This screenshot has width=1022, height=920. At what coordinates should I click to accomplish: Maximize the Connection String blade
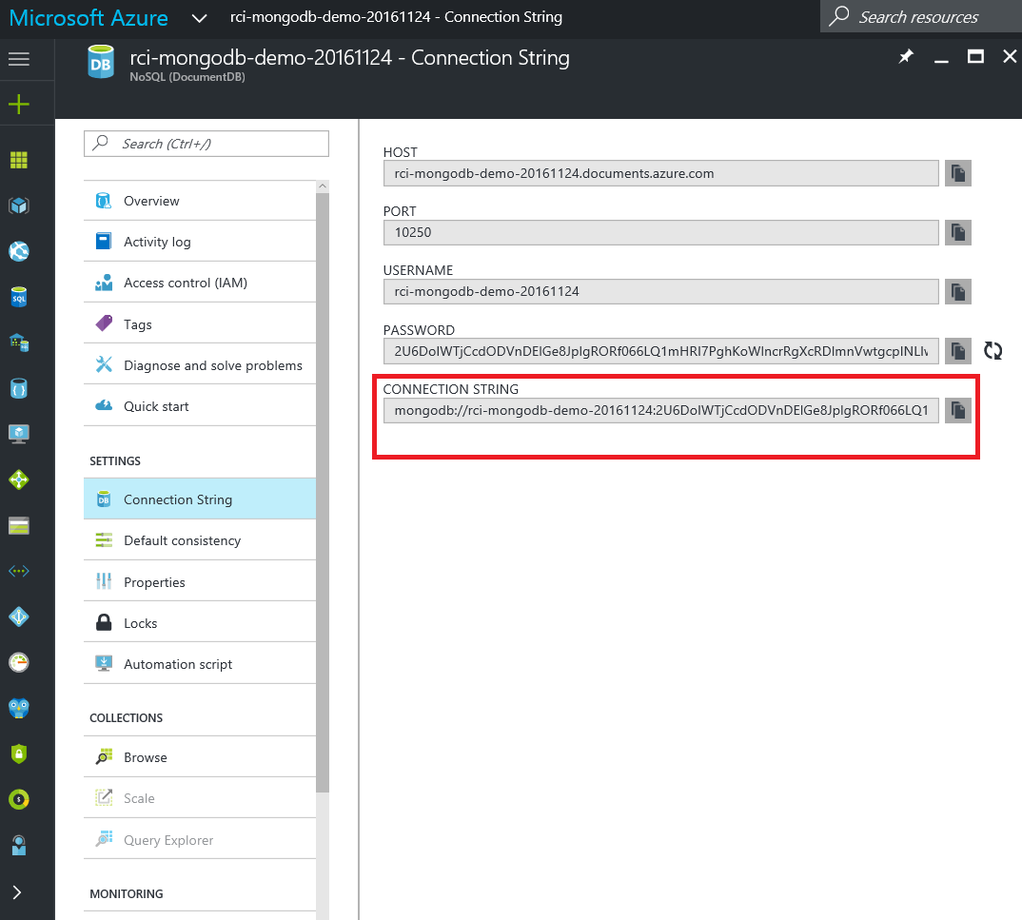coord(975,57)
